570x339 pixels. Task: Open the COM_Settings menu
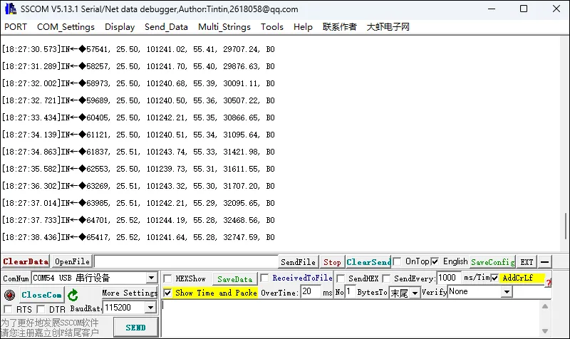[66, 27]
